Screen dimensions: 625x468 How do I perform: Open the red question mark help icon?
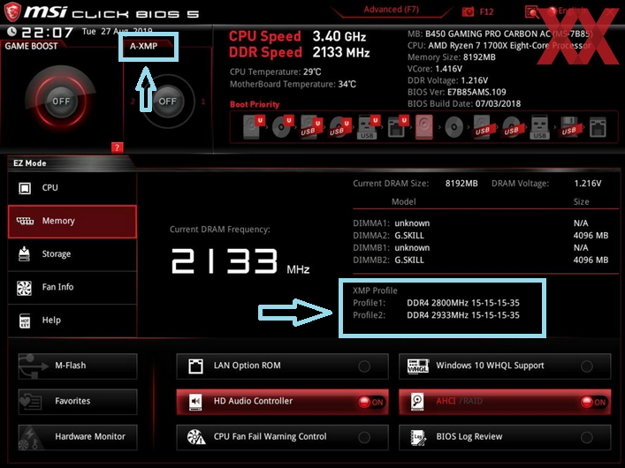pyautogui.click(x=117, y=147)
